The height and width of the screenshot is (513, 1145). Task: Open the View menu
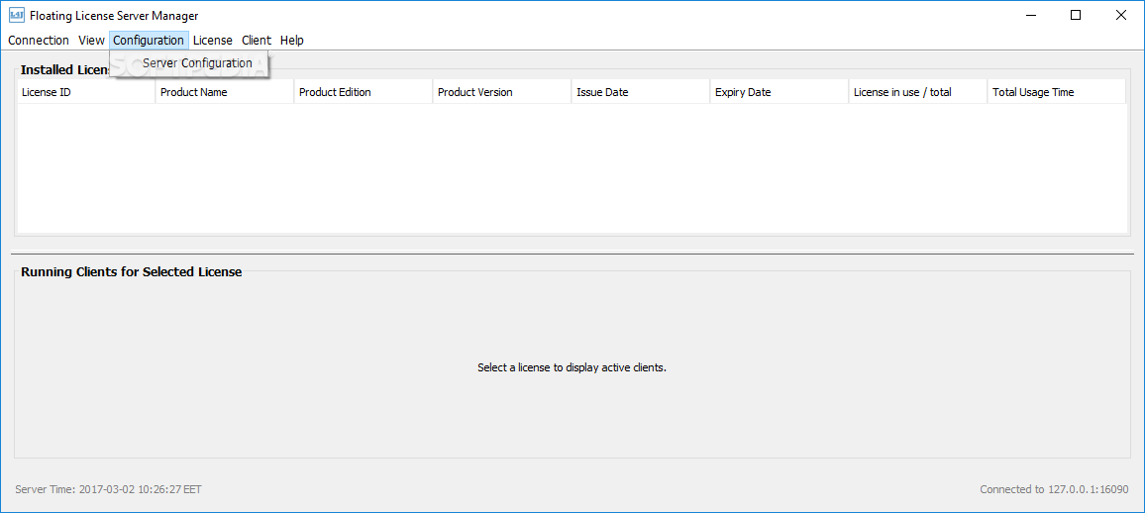click(x=91, y=41)
